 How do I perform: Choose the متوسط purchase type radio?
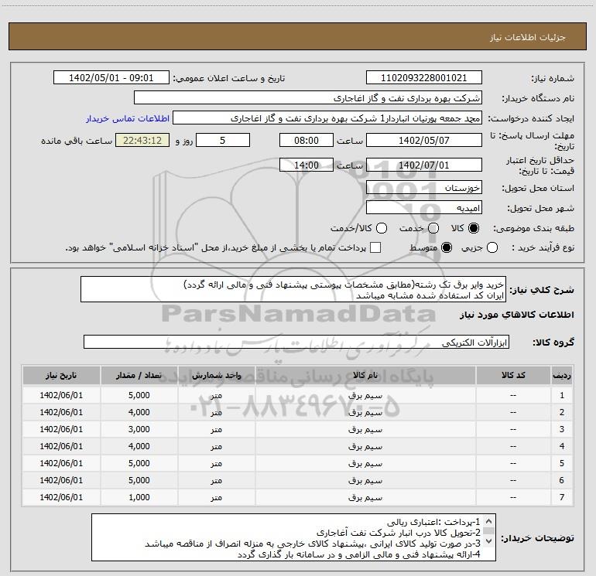[x=447, y=247]
